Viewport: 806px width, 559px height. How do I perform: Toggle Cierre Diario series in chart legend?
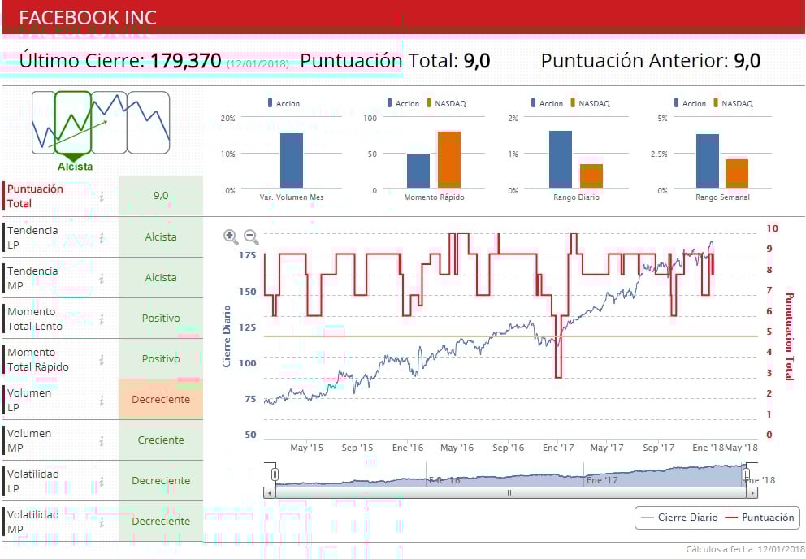679,518
